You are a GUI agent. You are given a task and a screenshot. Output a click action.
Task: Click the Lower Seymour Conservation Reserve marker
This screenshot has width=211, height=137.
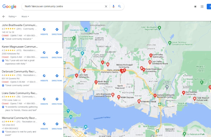tap(170, 43)
